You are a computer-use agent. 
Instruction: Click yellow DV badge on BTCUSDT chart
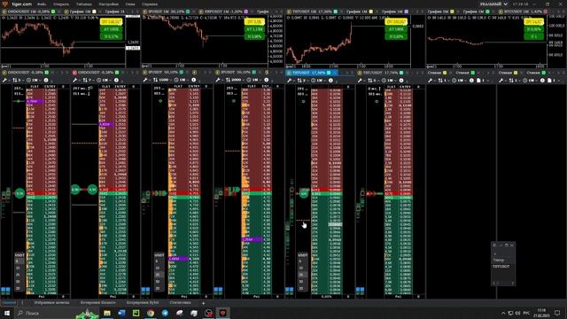click(533, 22)
